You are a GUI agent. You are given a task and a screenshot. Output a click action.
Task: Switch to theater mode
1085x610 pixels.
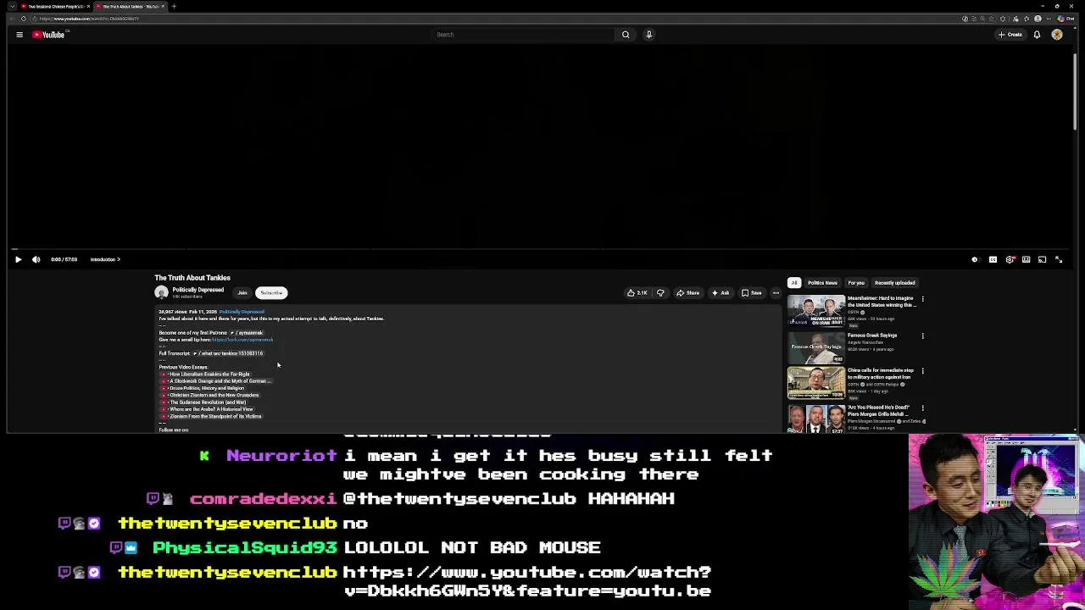(1027, 259)
